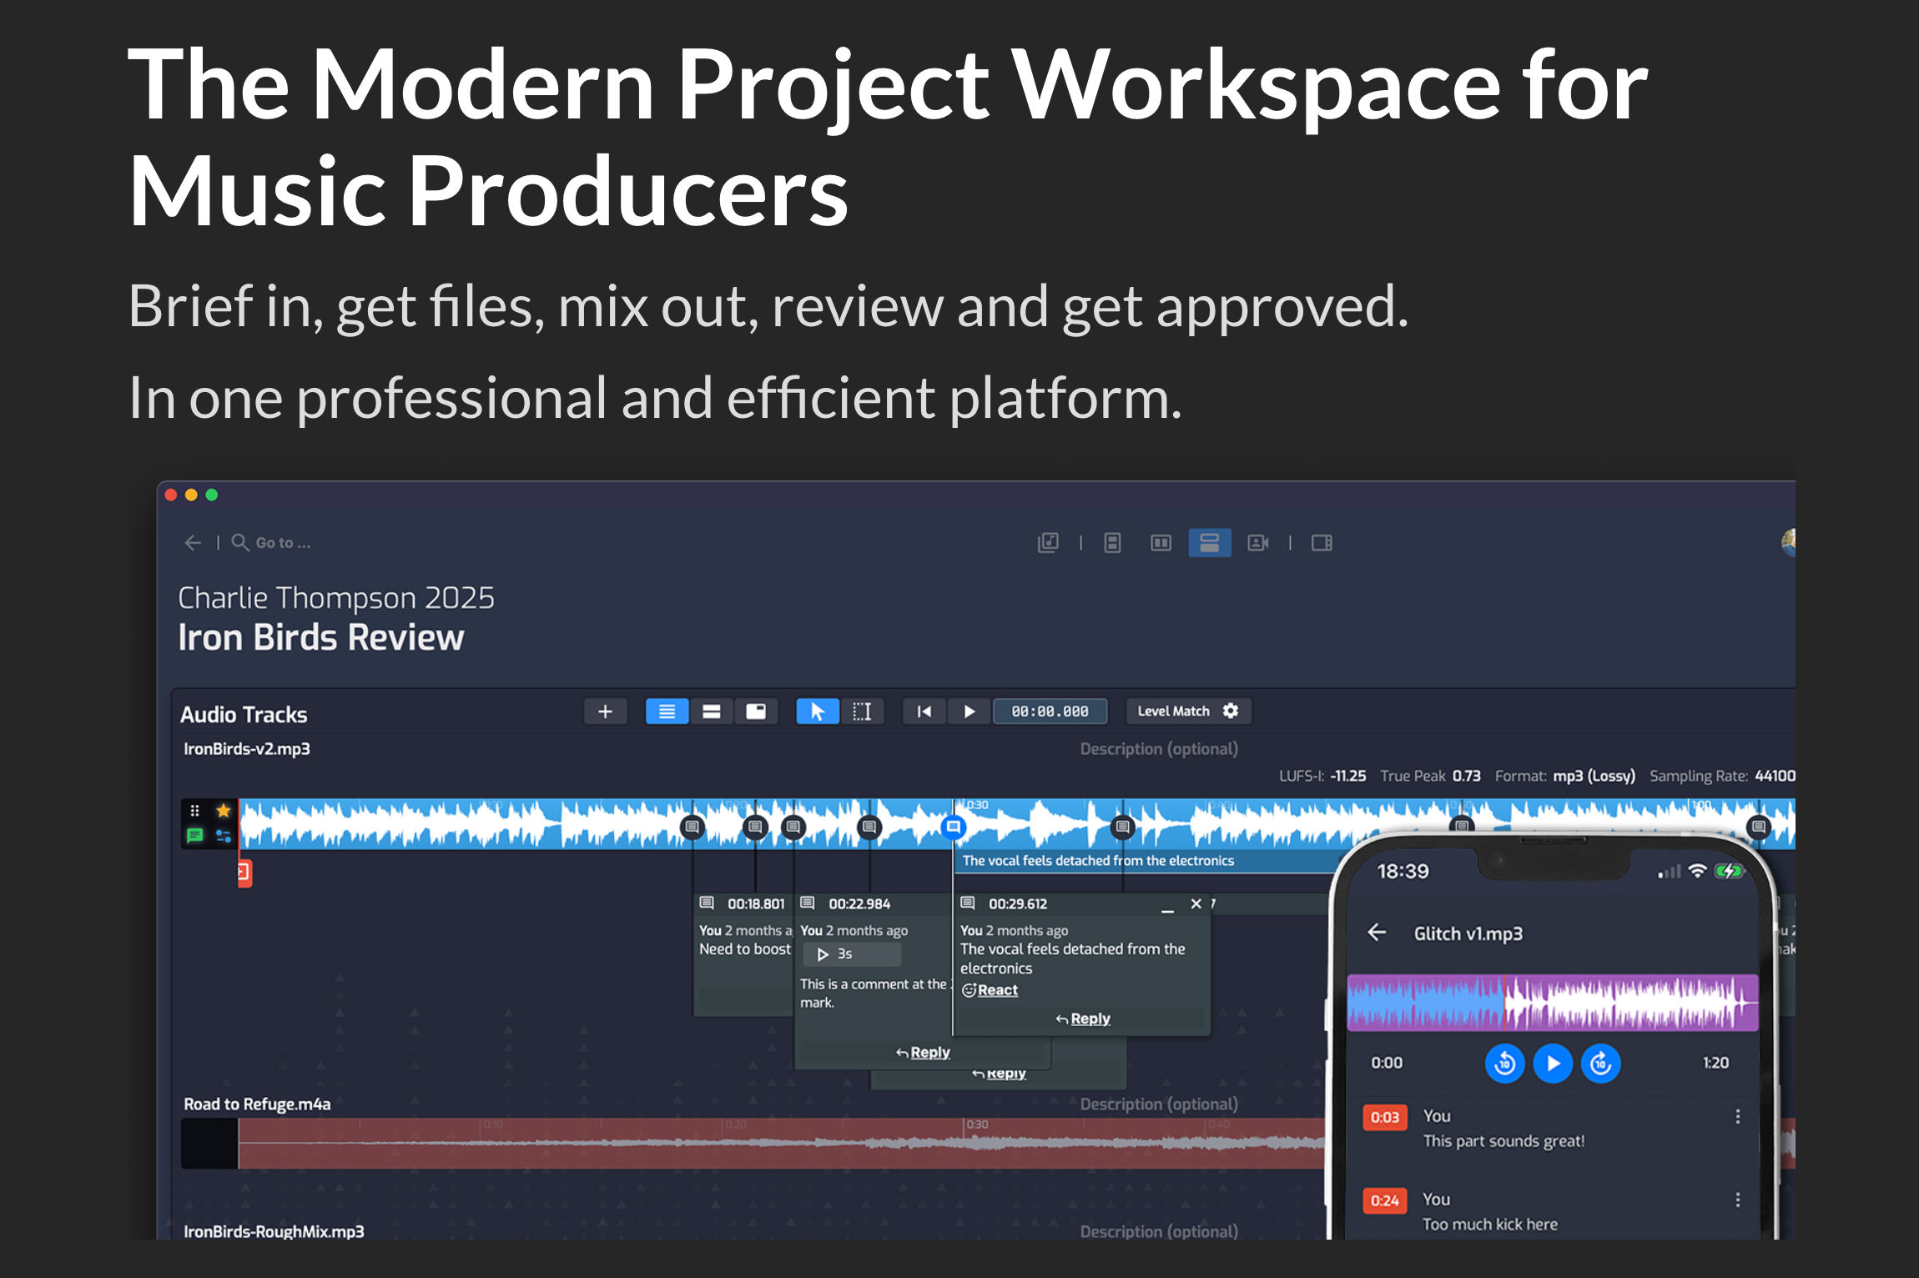Rewind 10 seconds on the phone player
1919x1278 pixels.
[1505, 1064]
